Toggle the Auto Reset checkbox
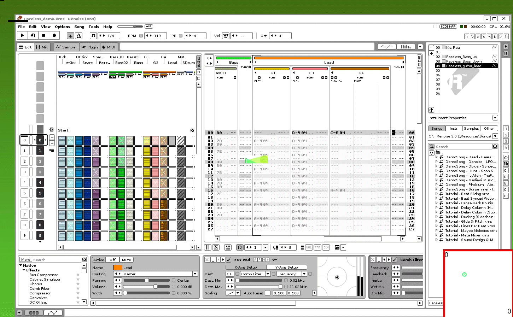Screen dimensions: 513x317 pyautogui.click(x=268, y=293)
